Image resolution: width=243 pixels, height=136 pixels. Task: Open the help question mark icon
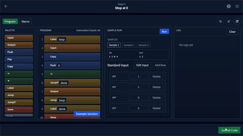point(229,6)
